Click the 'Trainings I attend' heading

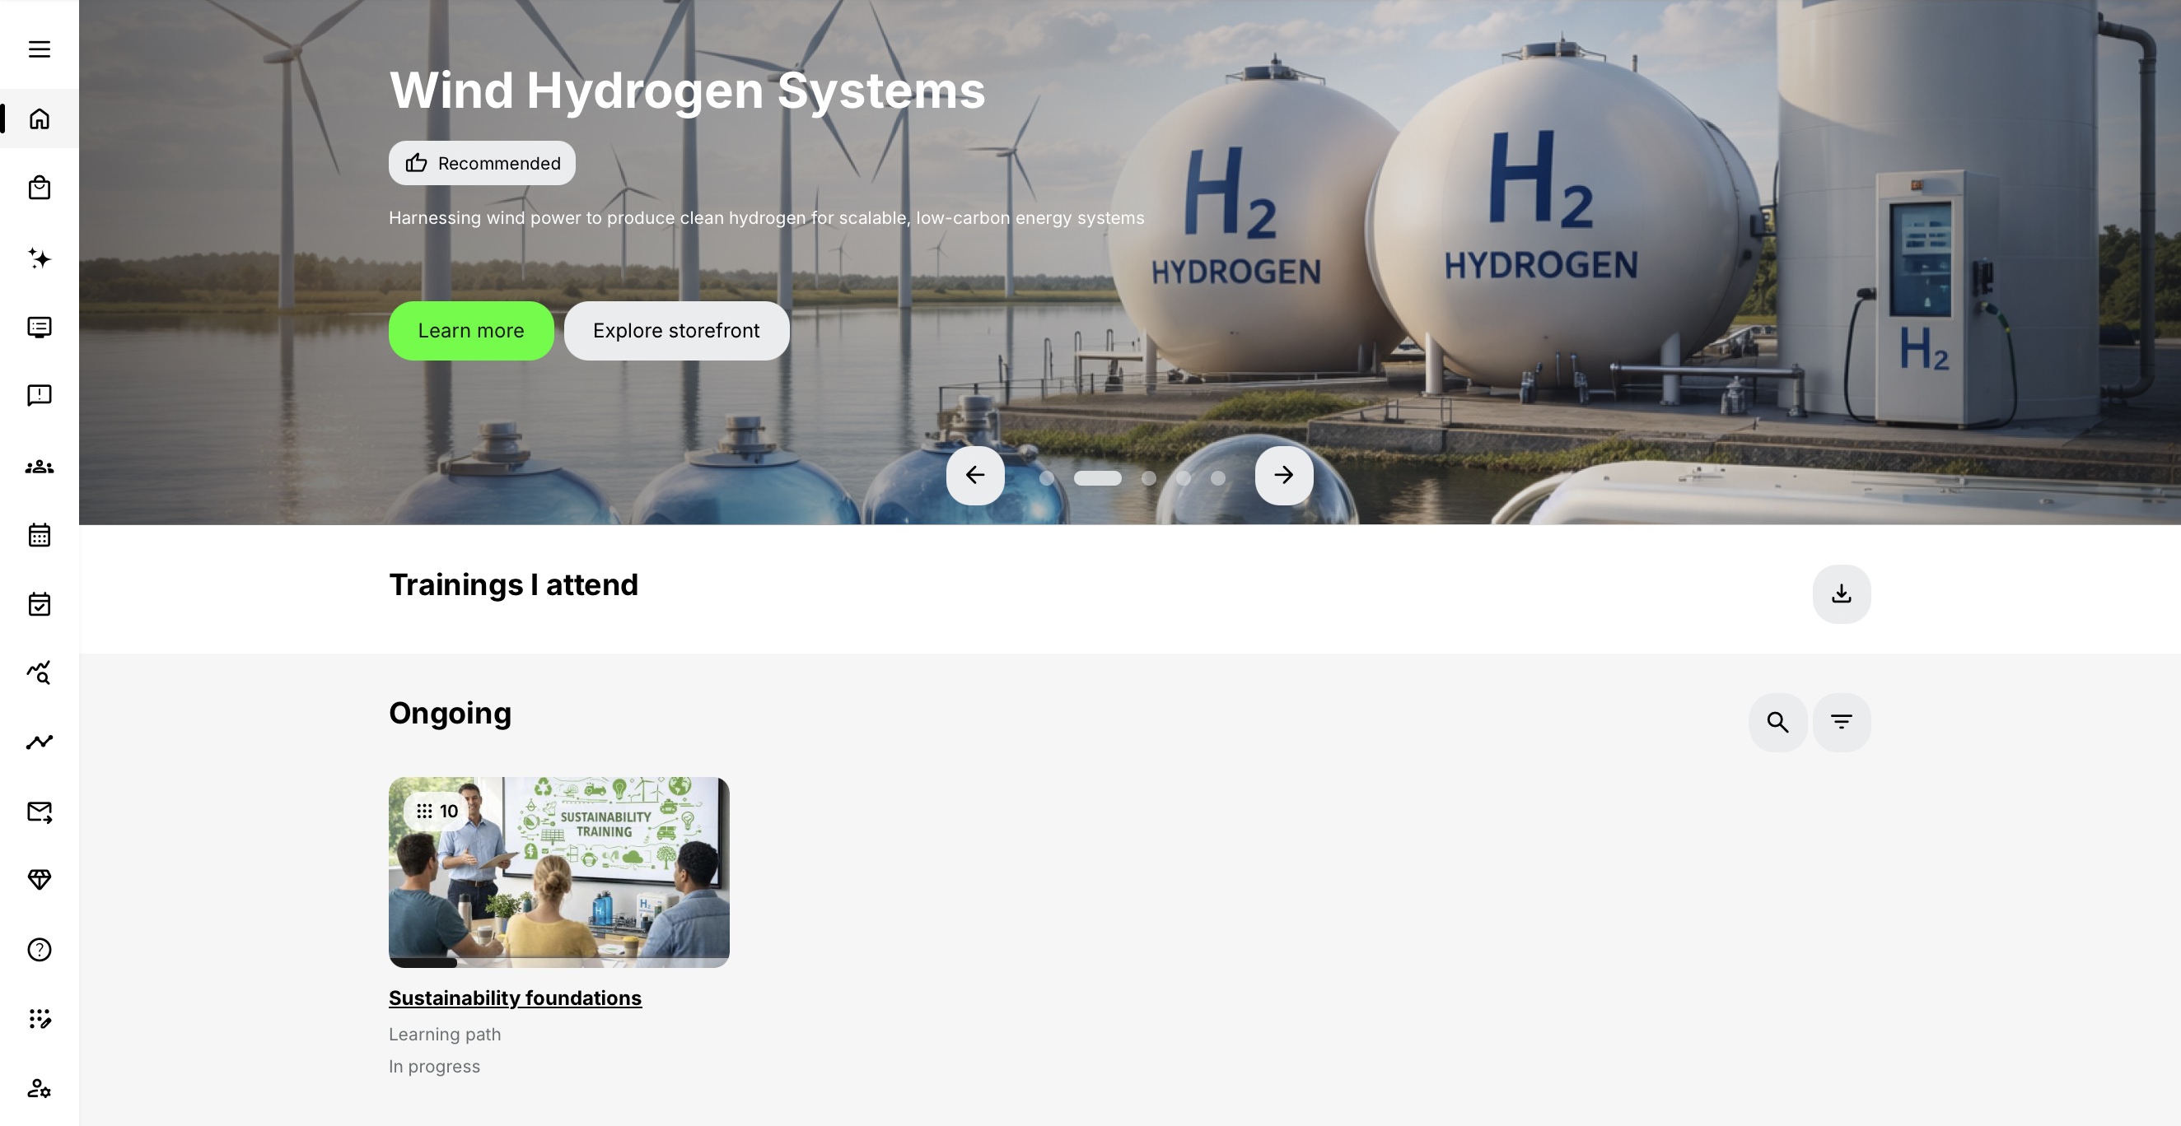point(513,584)
